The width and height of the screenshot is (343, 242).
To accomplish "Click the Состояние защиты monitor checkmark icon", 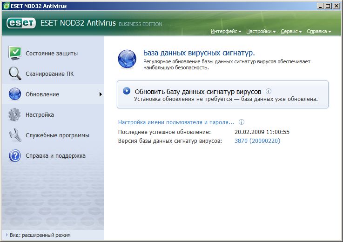I will click(15, 53).
